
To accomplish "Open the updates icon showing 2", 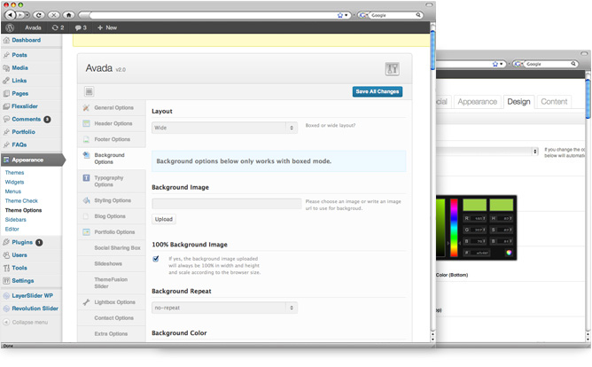I will pyautogui.click(x=58, y=27).
